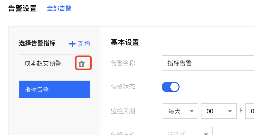Toggle the 告警状态 switch off
This screenshot has width=254, height=135.
coord(171,87)
